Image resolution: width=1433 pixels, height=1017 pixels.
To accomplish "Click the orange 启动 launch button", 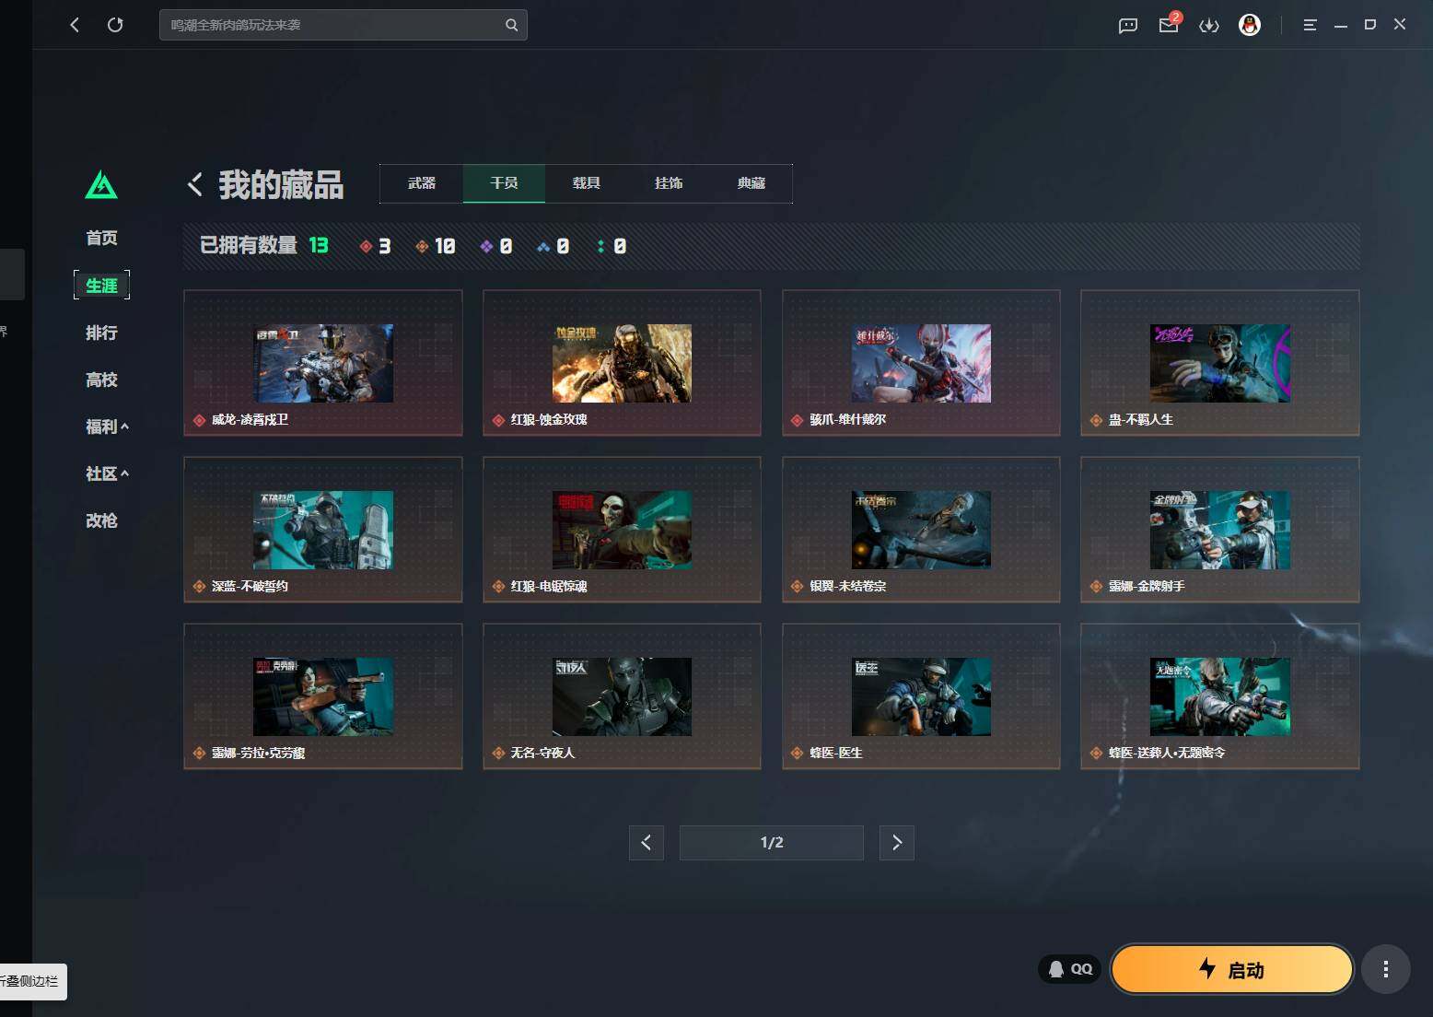I will [1232, 969].
